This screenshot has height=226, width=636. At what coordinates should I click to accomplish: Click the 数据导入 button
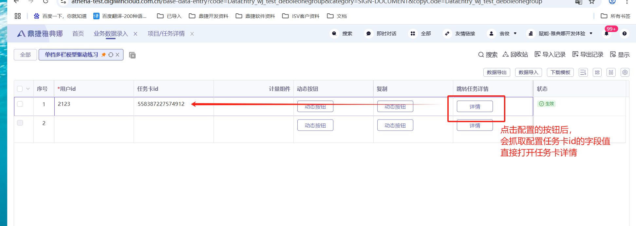[528, 72]
